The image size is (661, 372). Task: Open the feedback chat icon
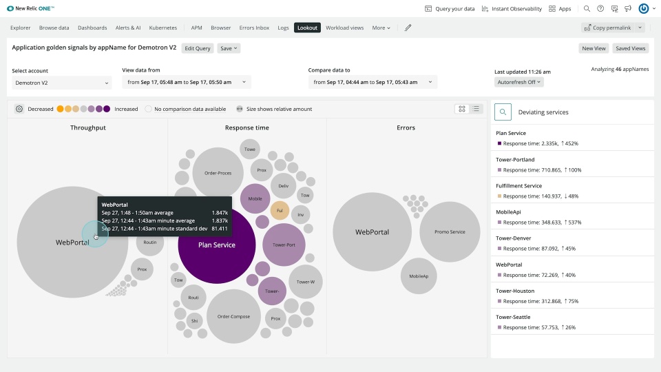614,8
